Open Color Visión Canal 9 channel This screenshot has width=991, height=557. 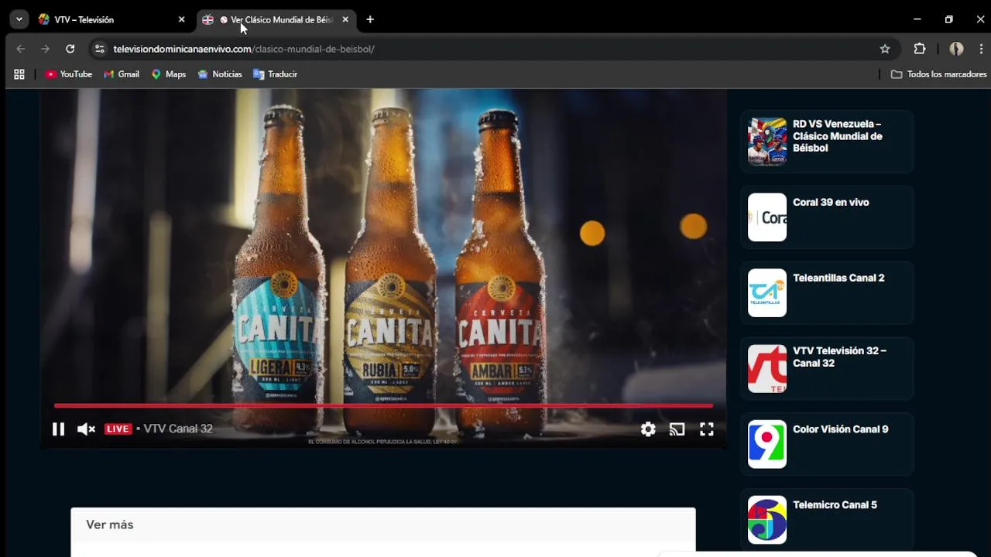(840, 429)
